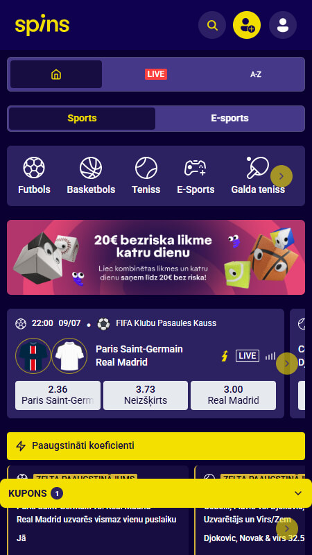Choose the Basketbols sport icon
The image size is (312, 555).
(x=91, y=168)
